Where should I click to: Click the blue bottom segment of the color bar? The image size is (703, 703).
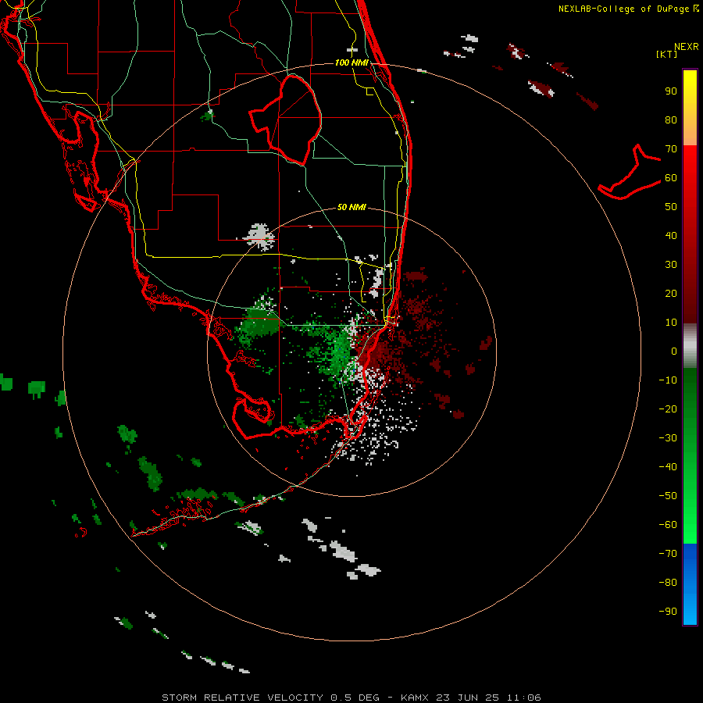690,584
